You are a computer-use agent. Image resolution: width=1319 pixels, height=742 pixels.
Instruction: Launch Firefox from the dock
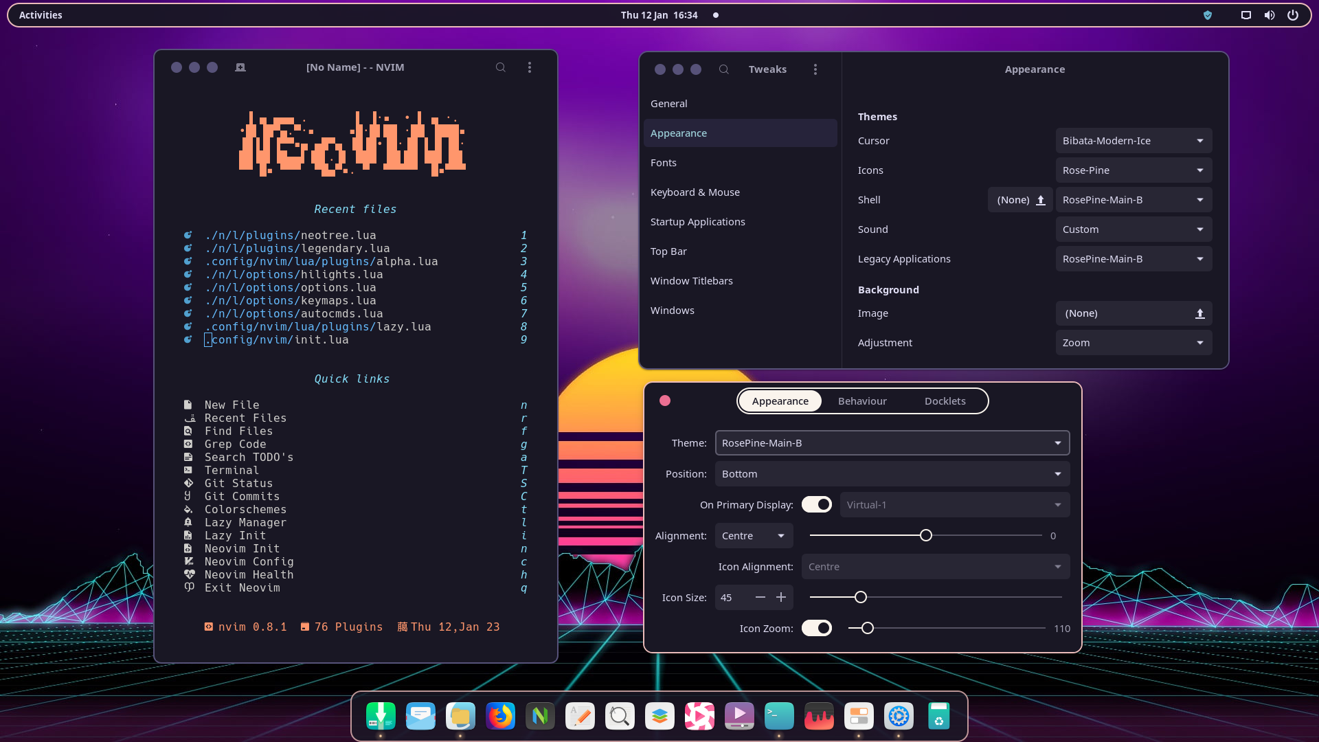[500, 716]
